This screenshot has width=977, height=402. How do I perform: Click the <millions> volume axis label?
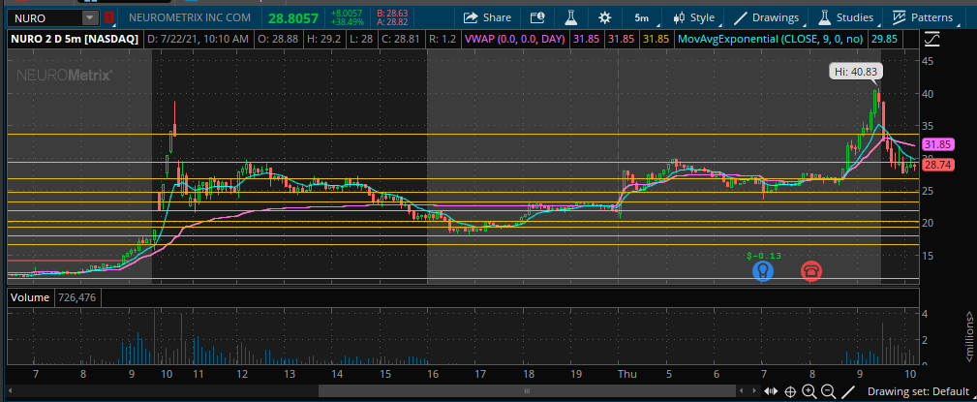point(969,337)
